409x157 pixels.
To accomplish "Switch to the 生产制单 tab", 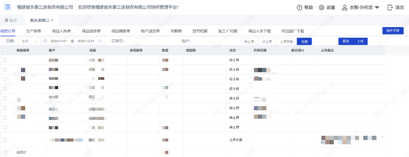I will 34,31.
